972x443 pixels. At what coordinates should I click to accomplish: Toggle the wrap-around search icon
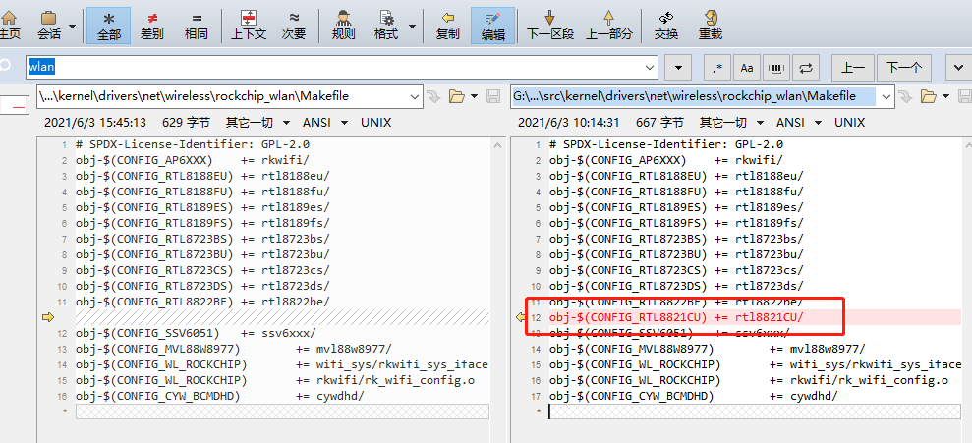pos(806,67)
